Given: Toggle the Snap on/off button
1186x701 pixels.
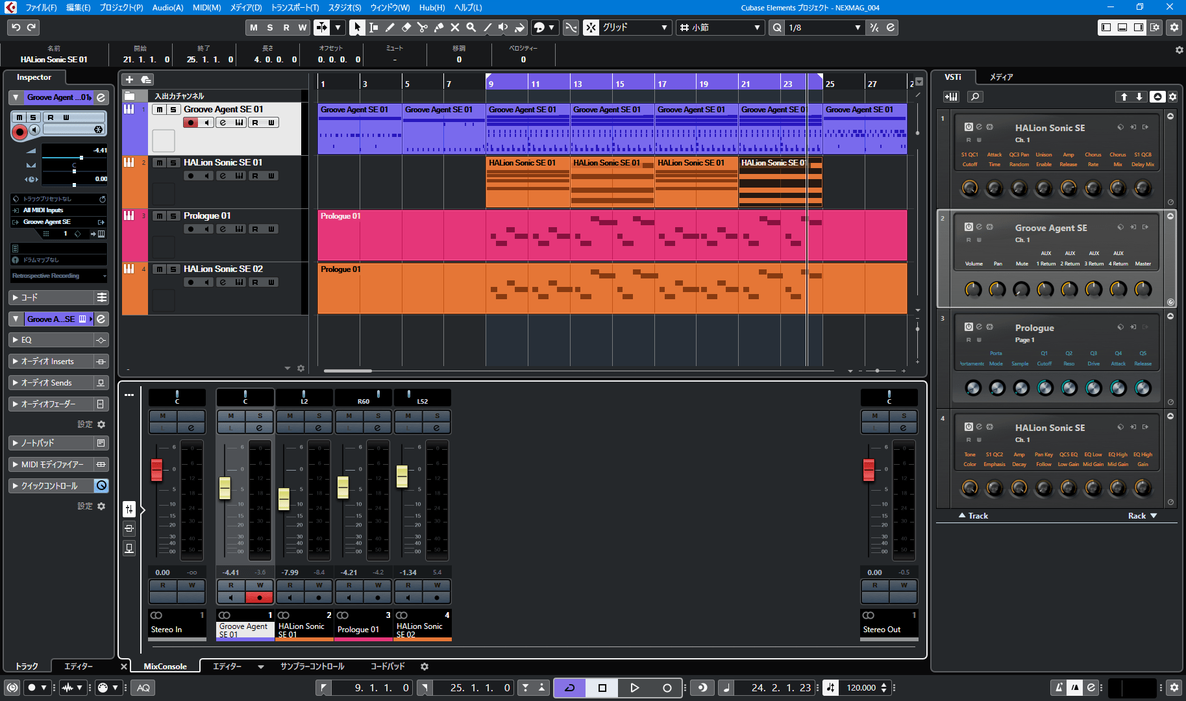Looking at the screenshot, I should click(x=591, y=27).
